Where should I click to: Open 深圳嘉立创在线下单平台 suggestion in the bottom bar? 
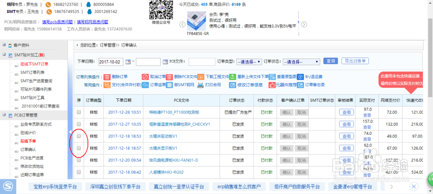coord(116,187)
